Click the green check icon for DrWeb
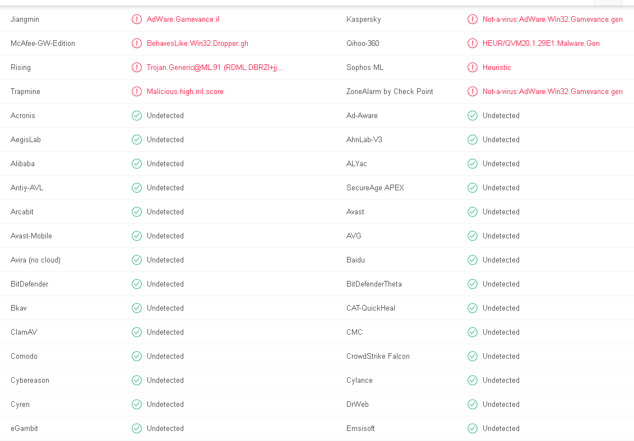This screenshot has width=634, height=441. (x=472, y=404)
